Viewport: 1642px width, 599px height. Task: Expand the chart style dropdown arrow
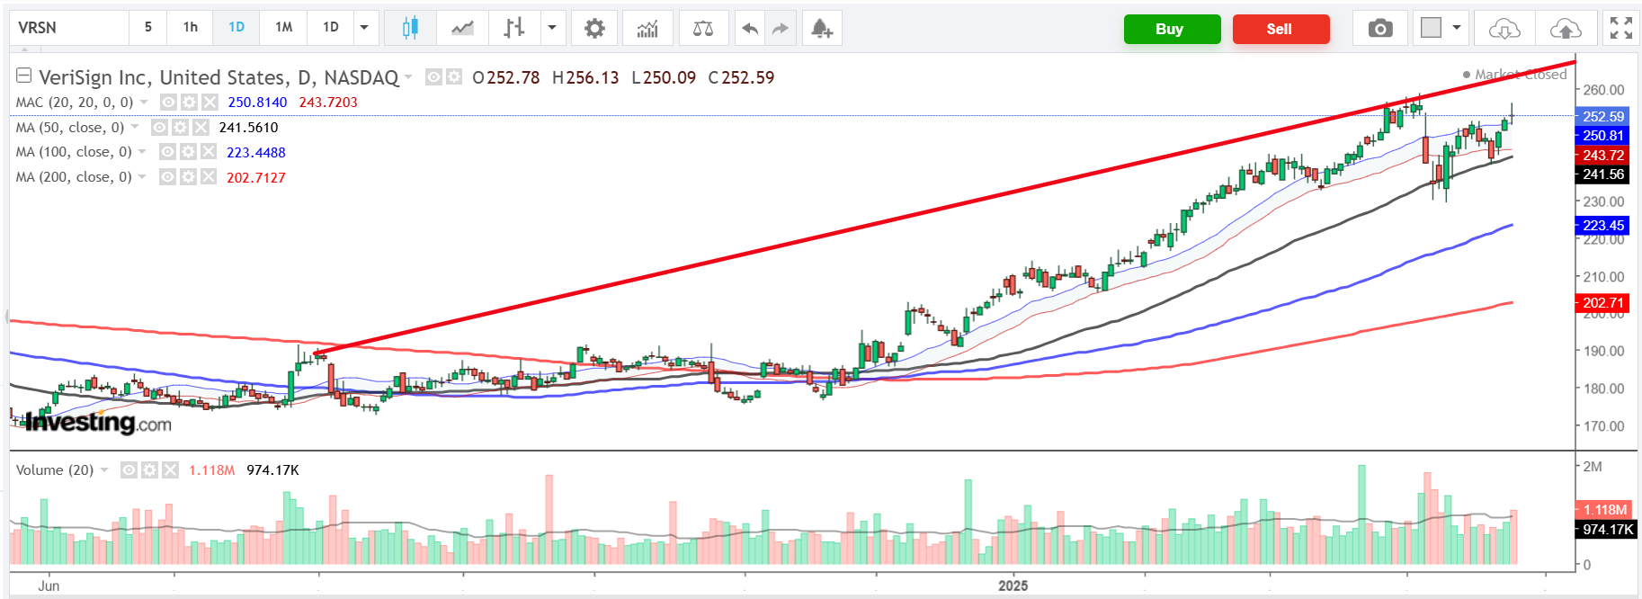click(552, 28)
